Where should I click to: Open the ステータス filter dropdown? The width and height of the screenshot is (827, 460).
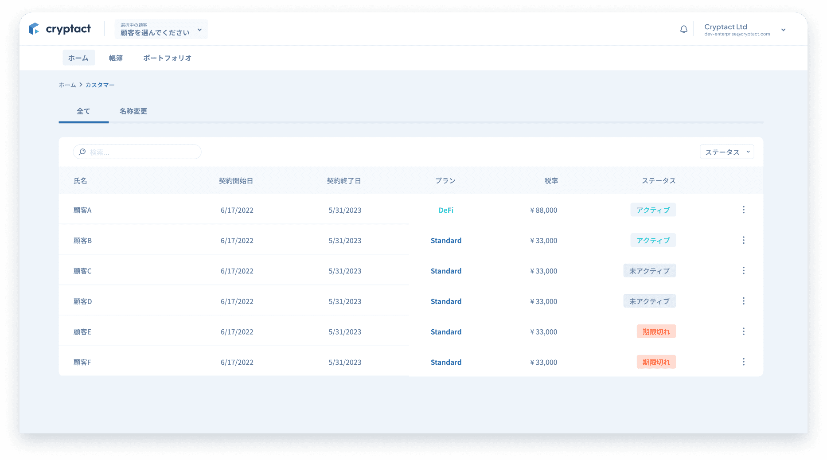[x=727, y=152]
